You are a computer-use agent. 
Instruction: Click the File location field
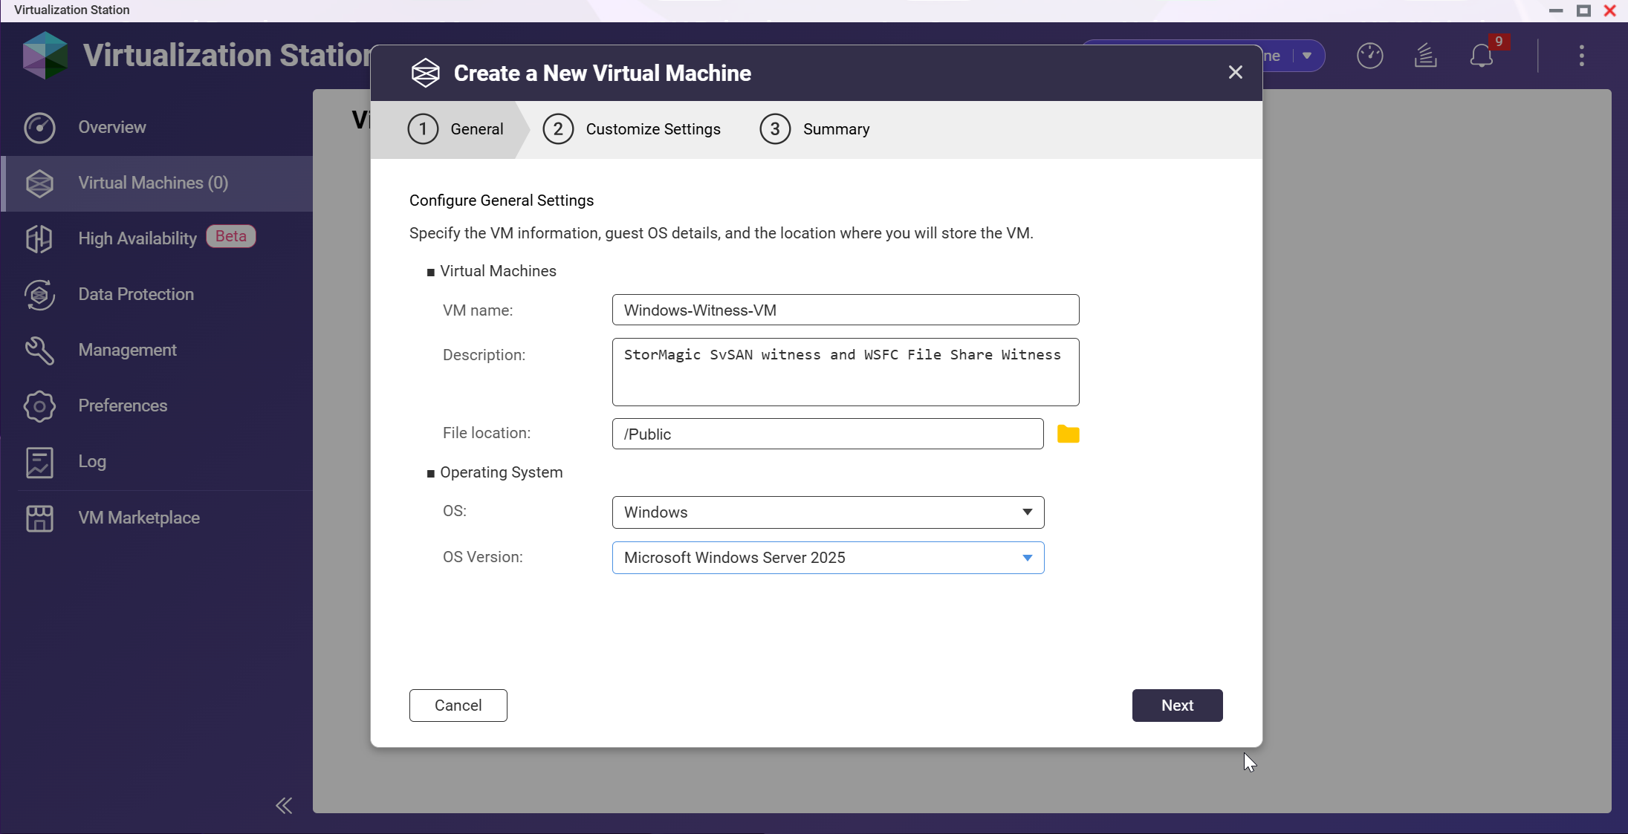point(828,434)
